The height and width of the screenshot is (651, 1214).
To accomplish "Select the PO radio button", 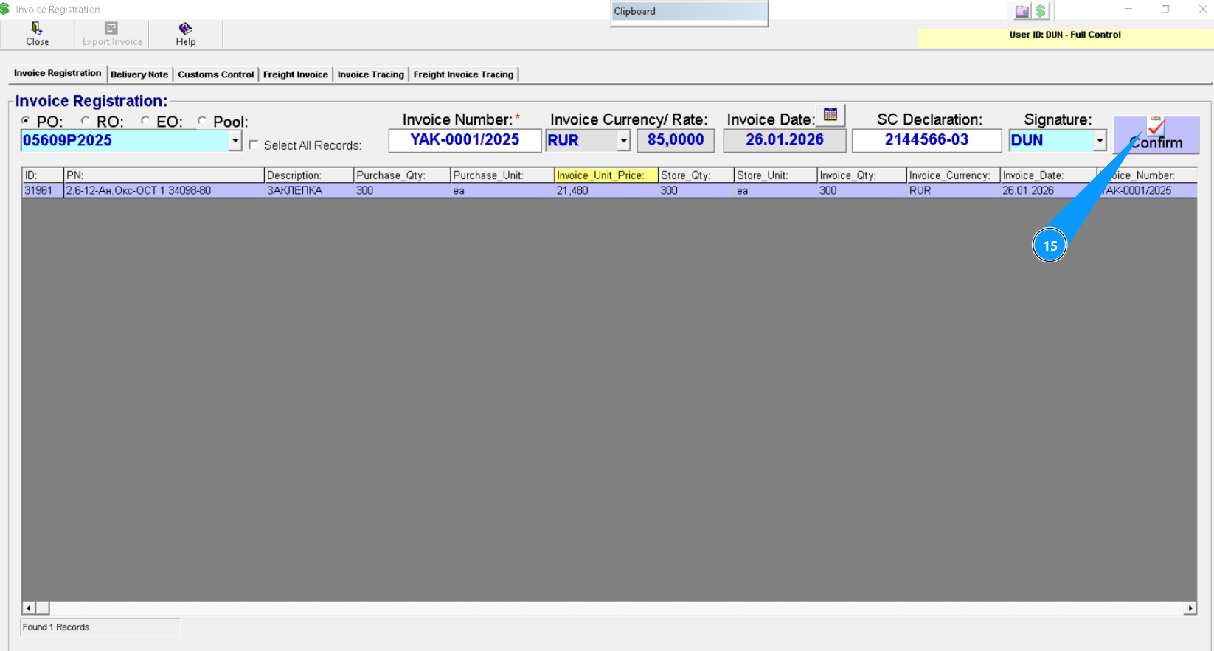I will pos(26,121).
